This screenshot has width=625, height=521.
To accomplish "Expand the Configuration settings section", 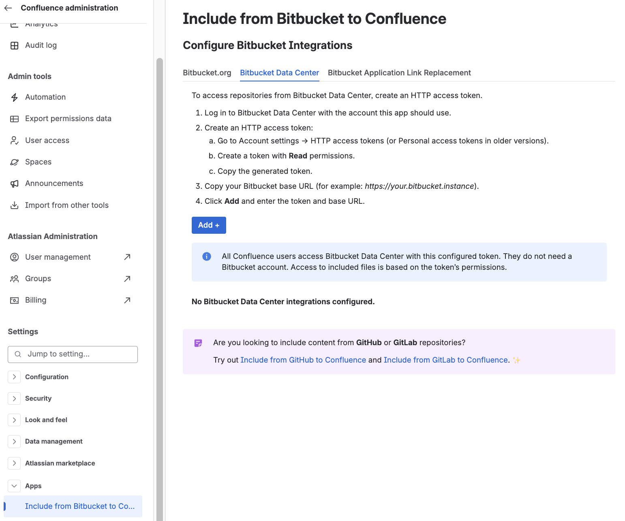I will 14,377.
